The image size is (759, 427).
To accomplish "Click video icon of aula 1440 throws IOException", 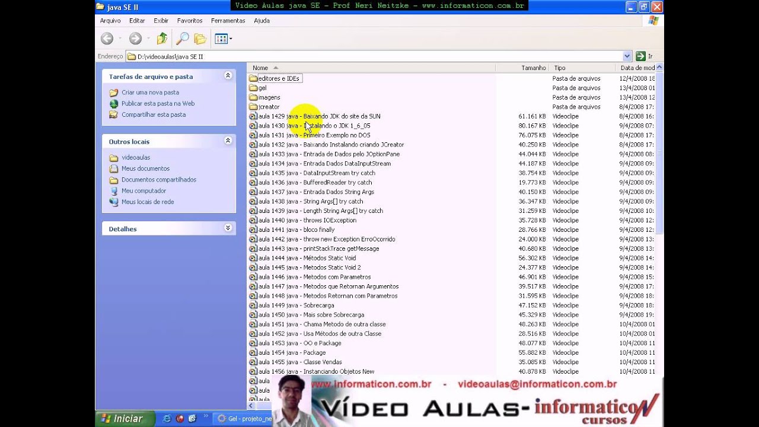I will pos(253,220).
